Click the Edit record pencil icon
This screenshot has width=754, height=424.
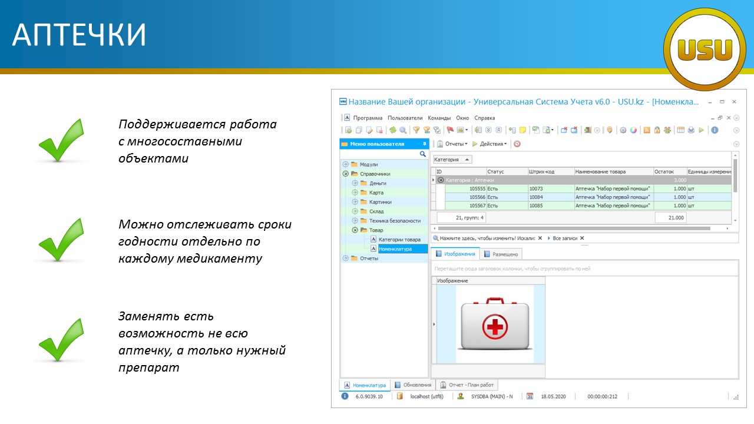pyautogui.click(x=369, y=130)
